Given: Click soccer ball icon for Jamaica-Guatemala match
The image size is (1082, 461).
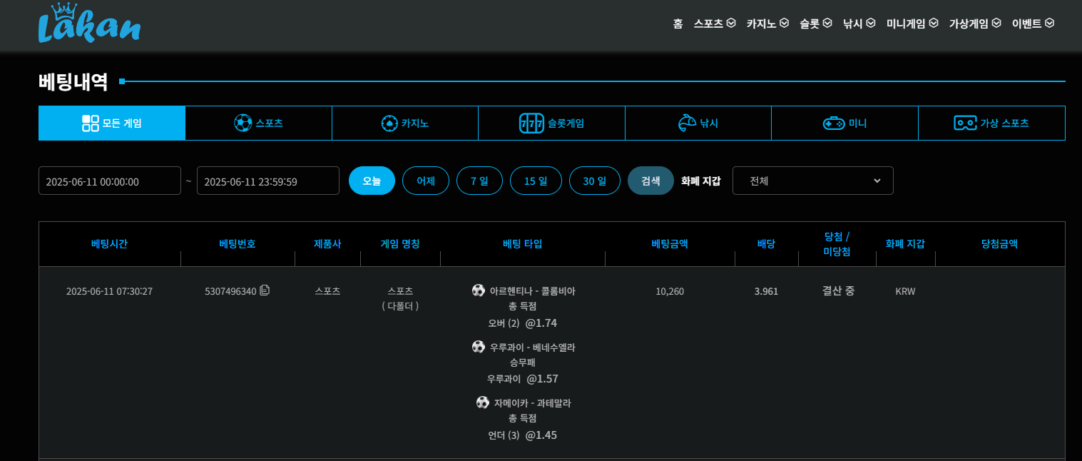Looking at the screenshot, I should 483,402.
